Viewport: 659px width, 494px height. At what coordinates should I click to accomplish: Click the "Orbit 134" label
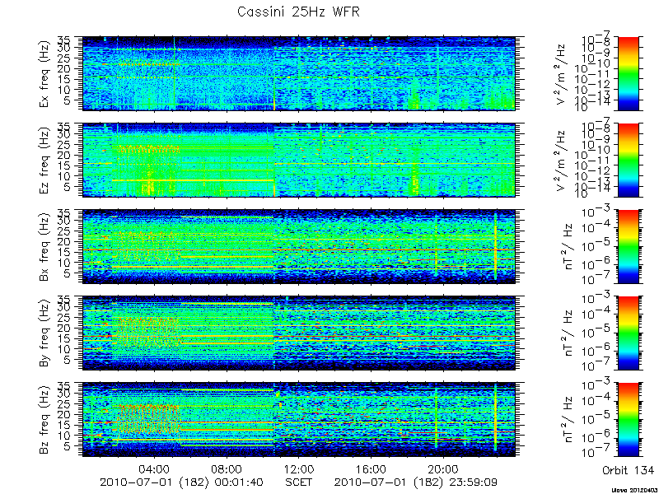pos(628,470)
